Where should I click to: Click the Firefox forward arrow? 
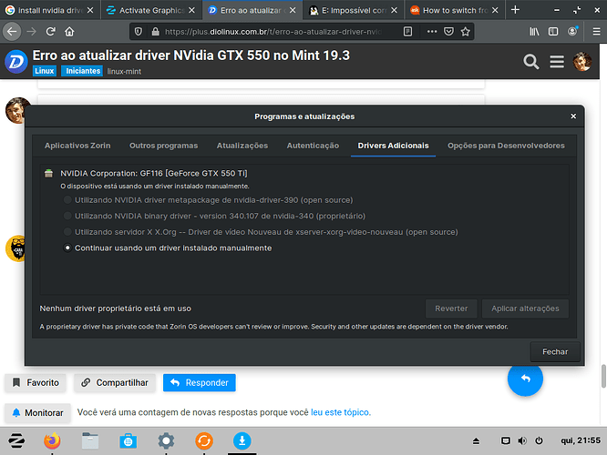click(x=31, y=31)
